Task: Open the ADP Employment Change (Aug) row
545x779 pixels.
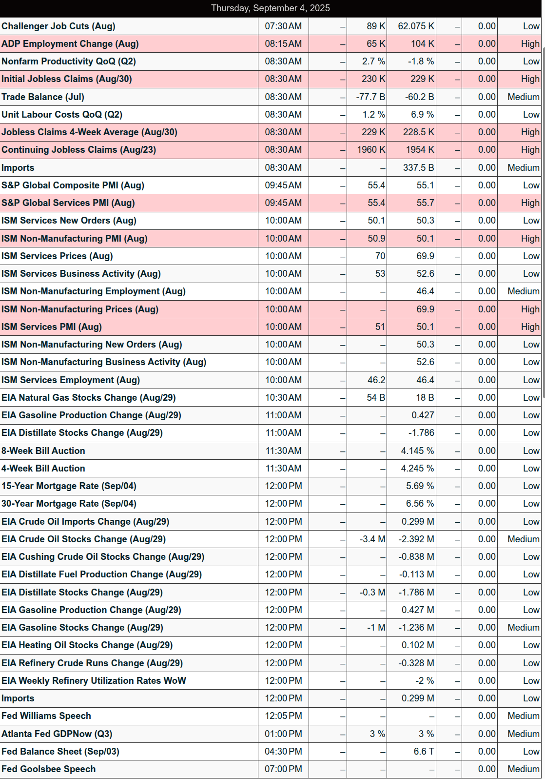Action: click(70, 44)
